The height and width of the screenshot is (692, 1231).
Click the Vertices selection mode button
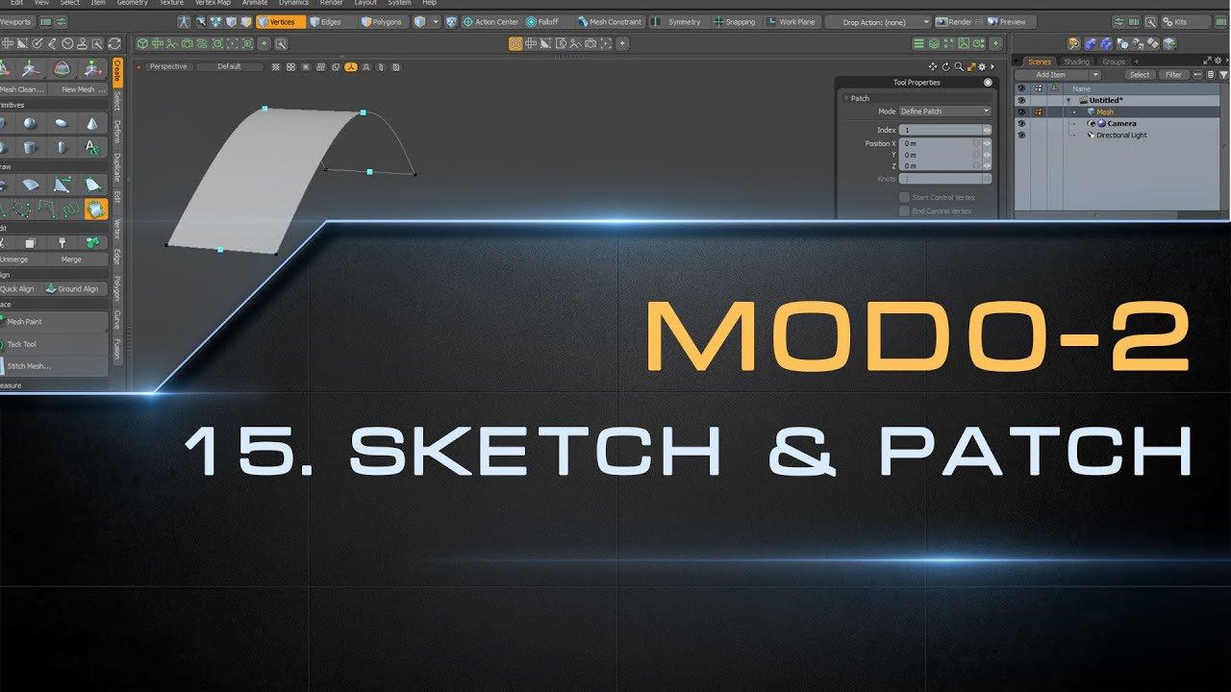click(x=281, y=21)
